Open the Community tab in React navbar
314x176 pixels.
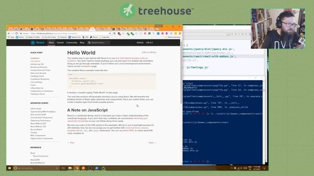72,43
